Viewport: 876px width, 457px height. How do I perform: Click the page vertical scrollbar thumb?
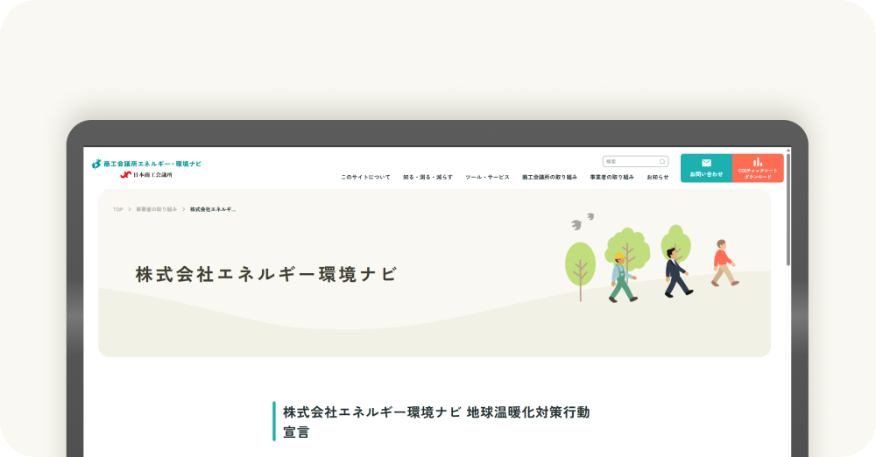[788, 208]
